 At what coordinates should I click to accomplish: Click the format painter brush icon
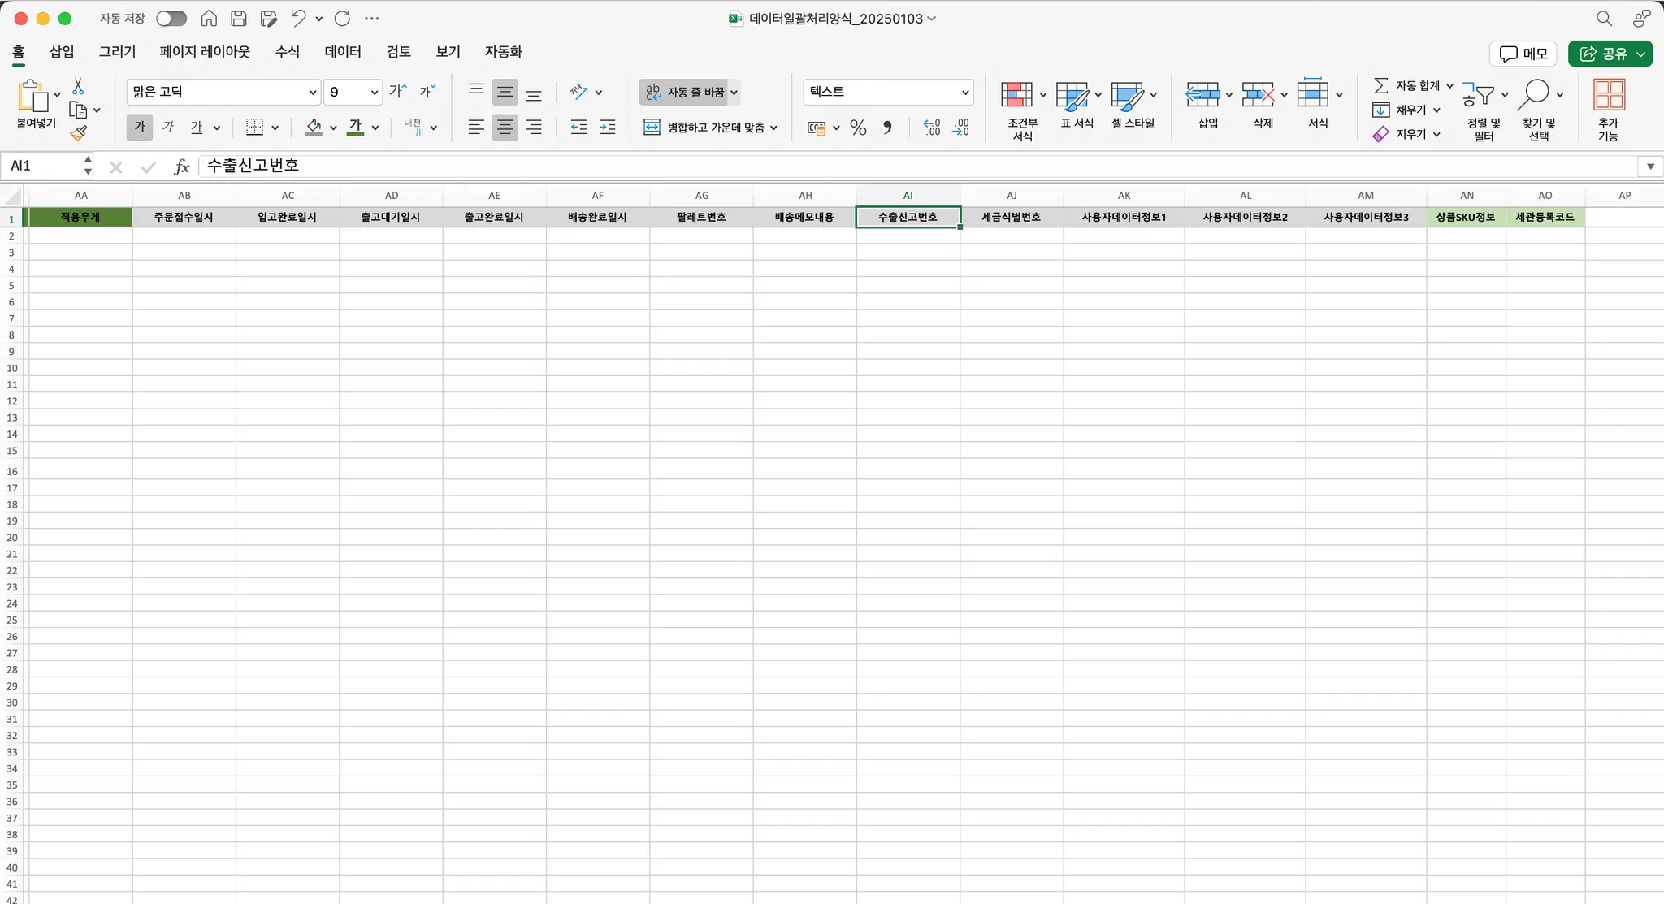78,133
